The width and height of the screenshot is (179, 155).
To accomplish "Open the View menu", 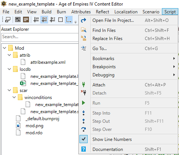I will pyautogui.click(x=32, y=12).
